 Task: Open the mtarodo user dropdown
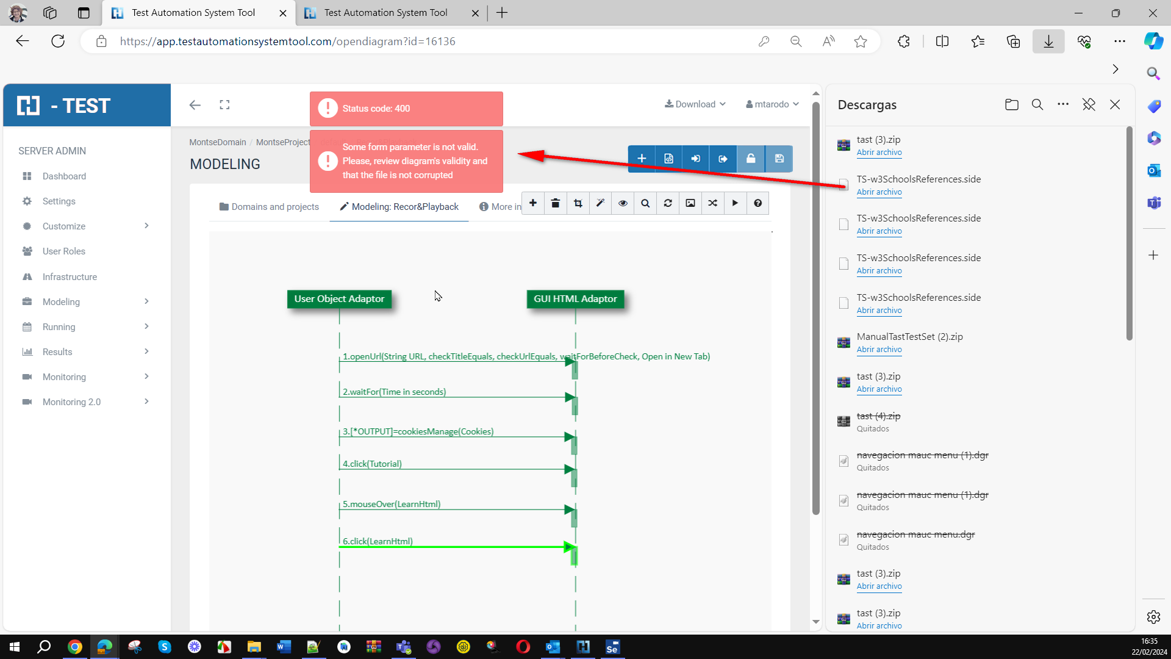coord(772,104)
